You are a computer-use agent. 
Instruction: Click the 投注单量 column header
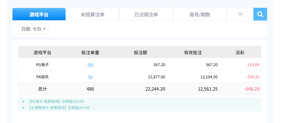coord(90,52)
